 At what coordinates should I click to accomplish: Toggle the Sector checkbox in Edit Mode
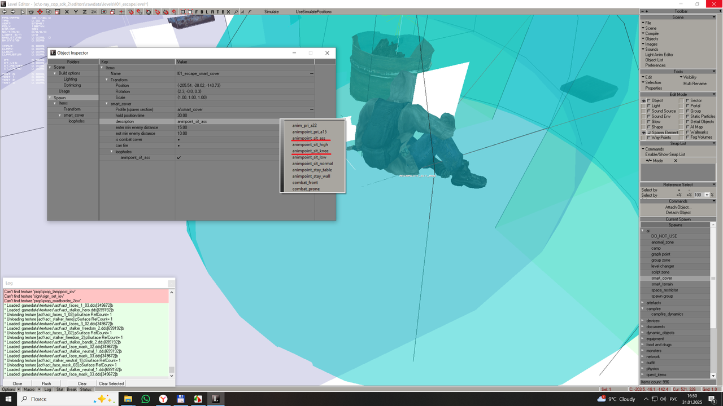click(x=687, y=100)
